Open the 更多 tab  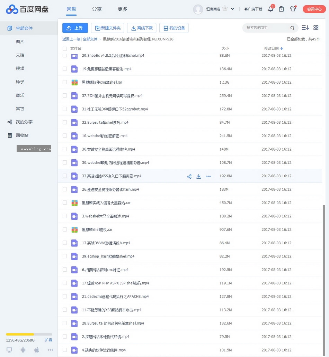[x=123, y=9]
